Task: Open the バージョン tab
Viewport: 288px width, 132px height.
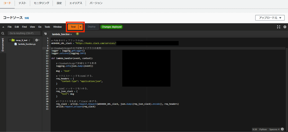Action: point(96,3)
